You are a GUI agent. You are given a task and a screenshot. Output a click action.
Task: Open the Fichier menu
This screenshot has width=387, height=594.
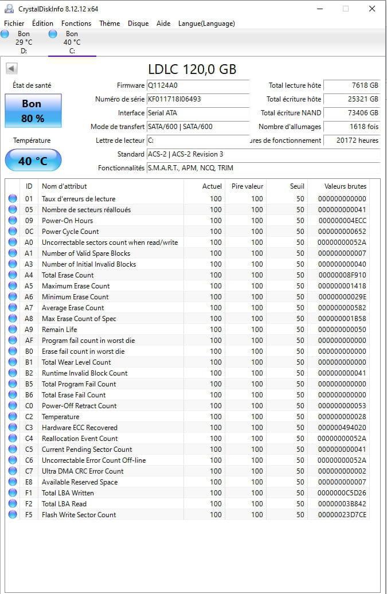(x=14, y=24)
